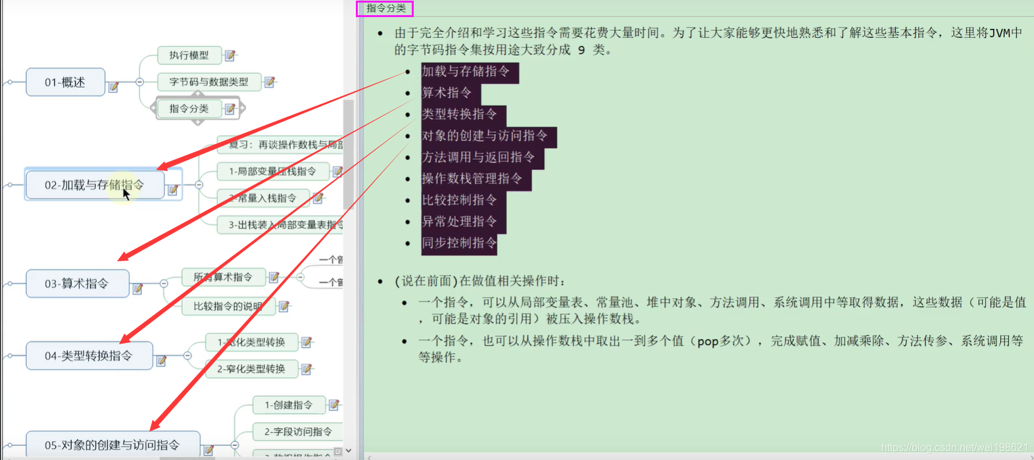Select the 04-类型转换指令 topic

coord(89,355)
